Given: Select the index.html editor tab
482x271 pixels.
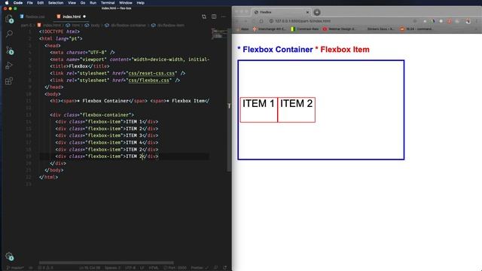Looking at the screenshot, I should pyautogui.click(x=72, y=17).
